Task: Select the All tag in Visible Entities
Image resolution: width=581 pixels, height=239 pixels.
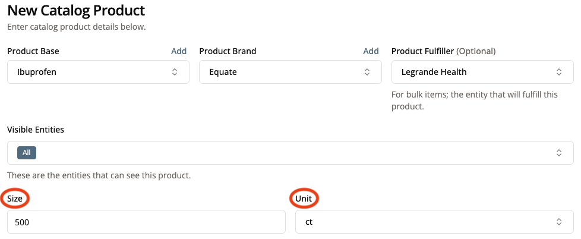Action: pos(27,153)
